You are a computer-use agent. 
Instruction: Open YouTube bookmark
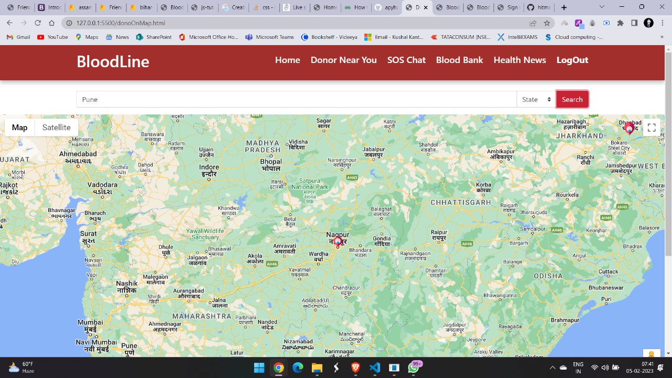click(x=52, y=37)
